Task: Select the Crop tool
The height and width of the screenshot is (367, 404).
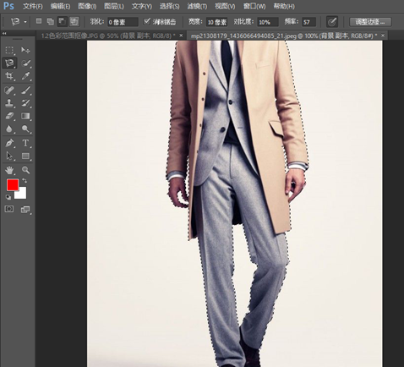Action: pos(9,76)
